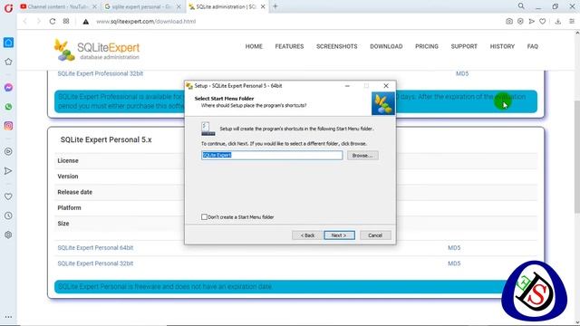
Task: Open the Opera menu logo
Action: click(x=8, y=7)
